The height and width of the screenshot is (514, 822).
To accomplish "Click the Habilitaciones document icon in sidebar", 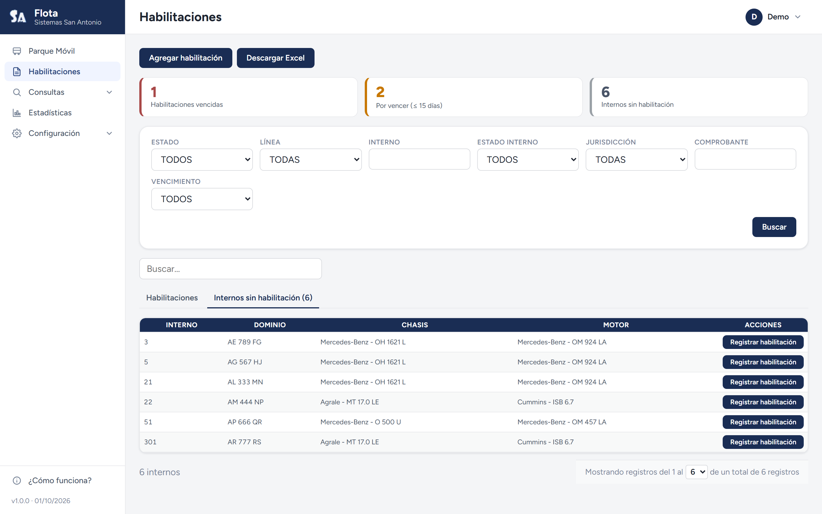I will pos(17,71).
